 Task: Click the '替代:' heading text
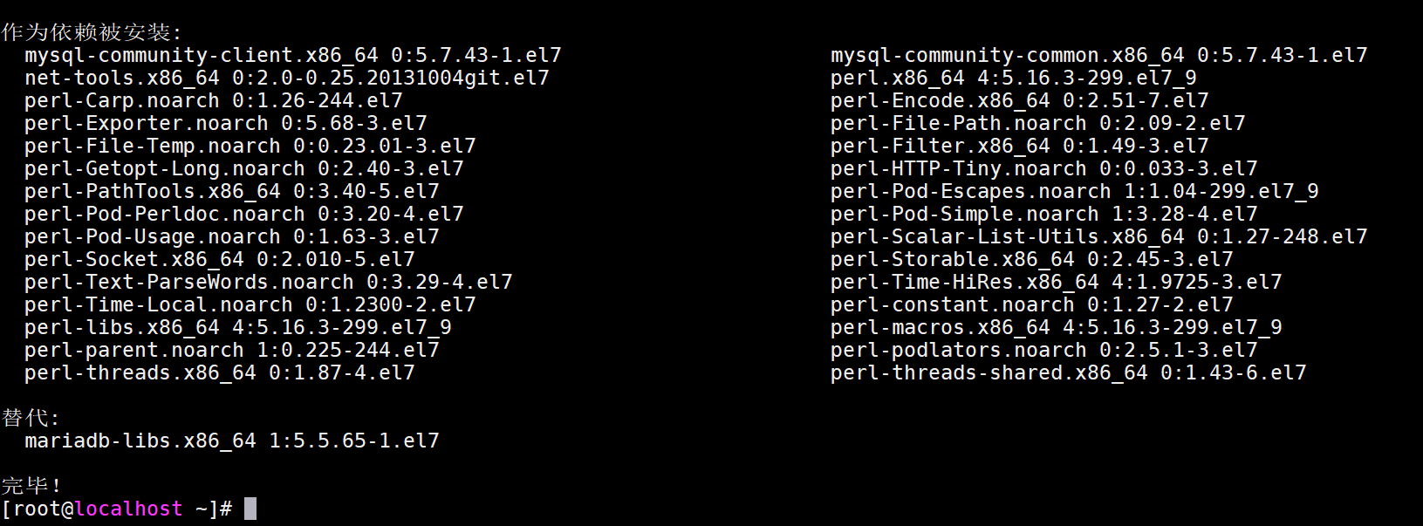[x=31, y=418]
